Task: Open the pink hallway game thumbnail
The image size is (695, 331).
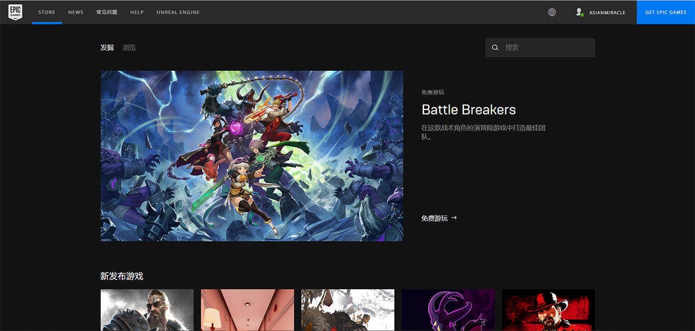Action: point(247,310)
